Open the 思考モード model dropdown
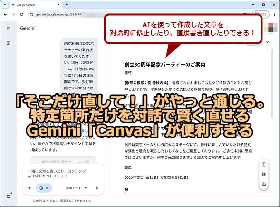Screen dimensions: 280x207 pos(77,188)
